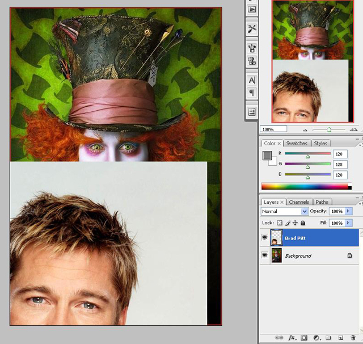The image size is (363, 344).
Task: Create new fill or adjustment layer
Action: 316,338
